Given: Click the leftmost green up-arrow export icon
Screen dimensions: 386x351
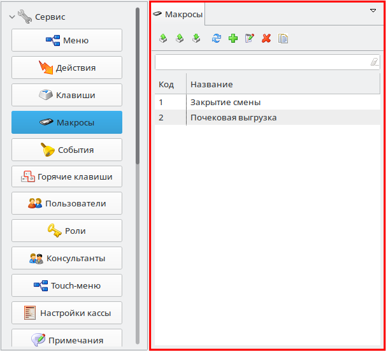Looking at the screenshot, I should point(163,38).
